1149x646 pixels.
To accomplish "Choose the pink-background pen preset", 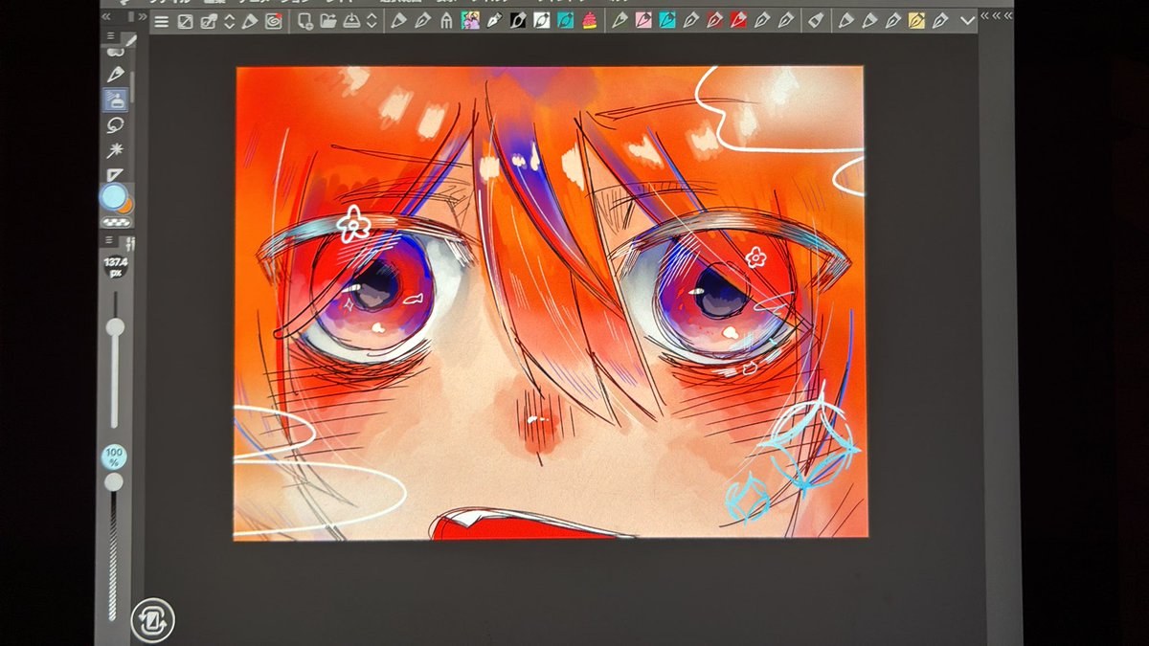I will (643, 20).
